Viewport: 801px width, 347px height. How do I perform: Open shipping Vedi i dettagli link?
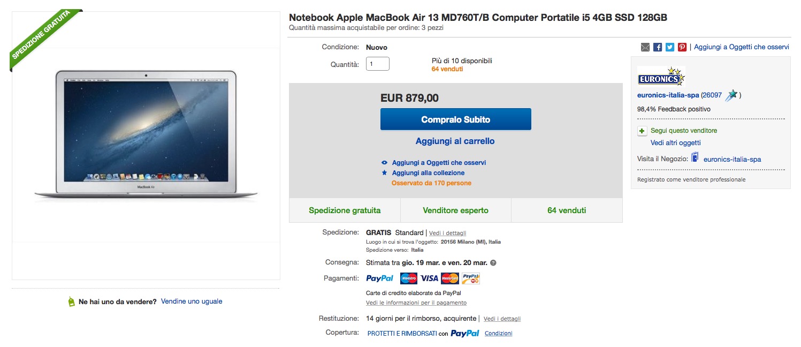(x=447, y=233)
